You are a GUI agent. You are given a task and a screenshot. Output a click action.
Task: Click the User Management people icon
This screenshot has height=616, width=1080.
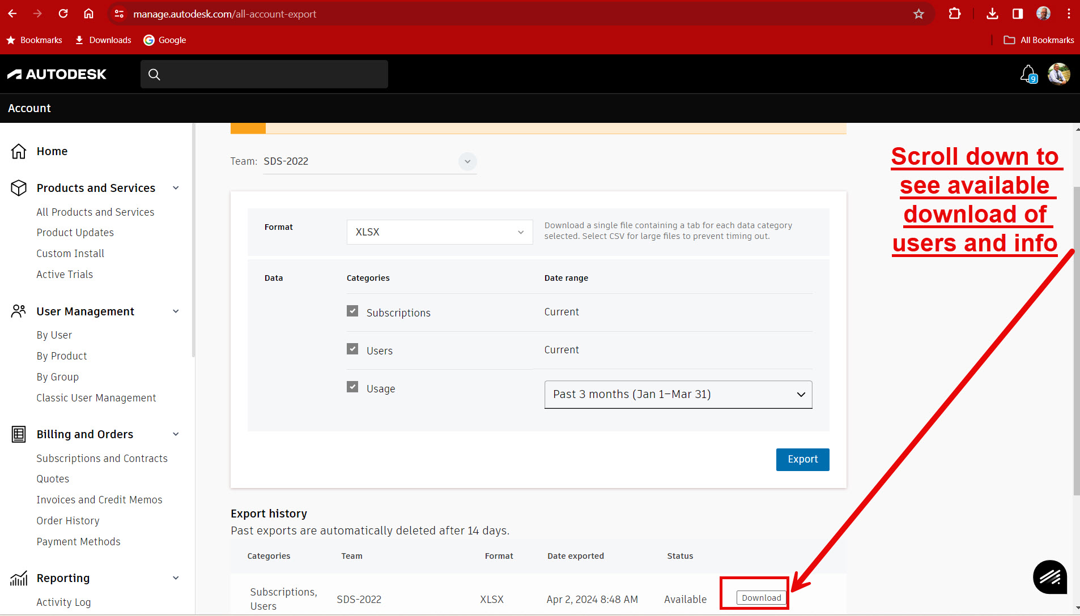[x=19, y=311]
